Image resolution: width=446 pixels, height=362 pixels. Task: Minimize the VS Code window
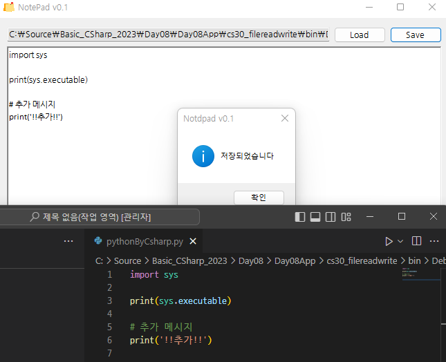click(x=370, y=217)
